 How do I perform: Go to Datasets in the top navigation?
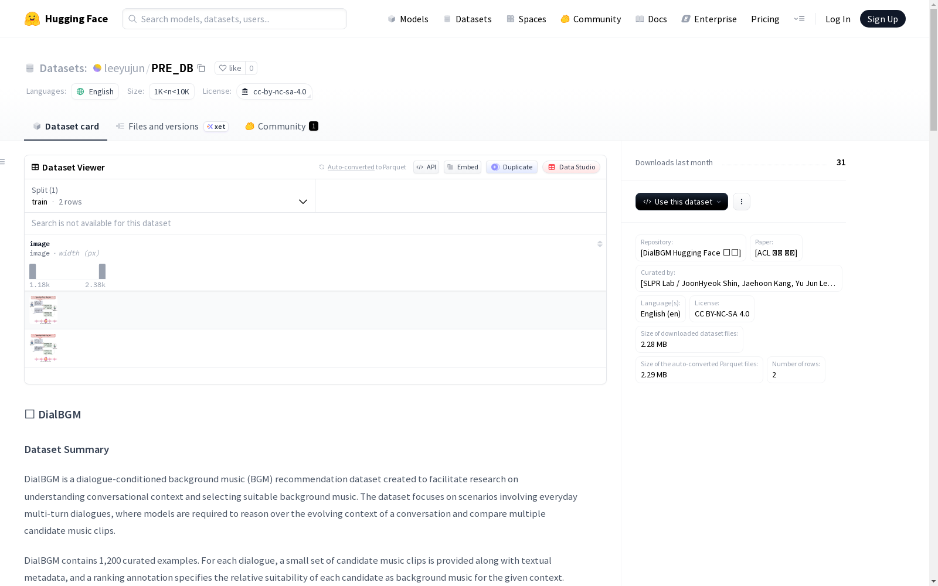pyautogui.click(x=467, y=19)
